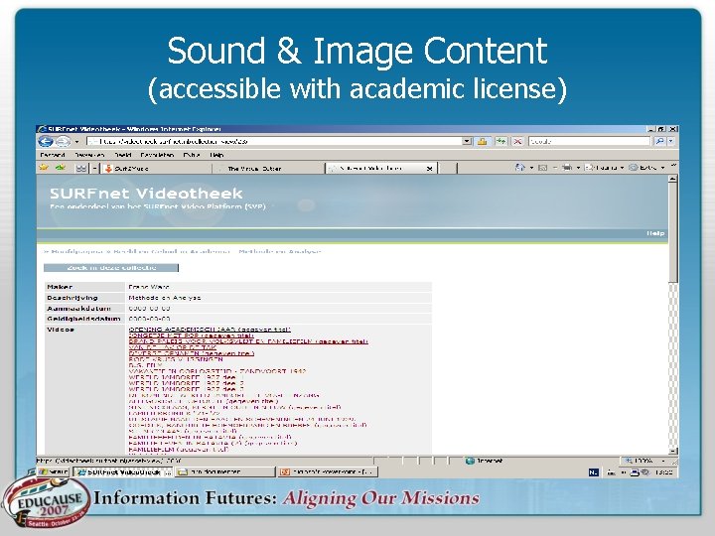Click the Home icon in command bar

[519, 168]
